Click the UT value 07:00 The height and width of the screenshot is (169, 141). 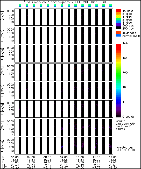31,157
